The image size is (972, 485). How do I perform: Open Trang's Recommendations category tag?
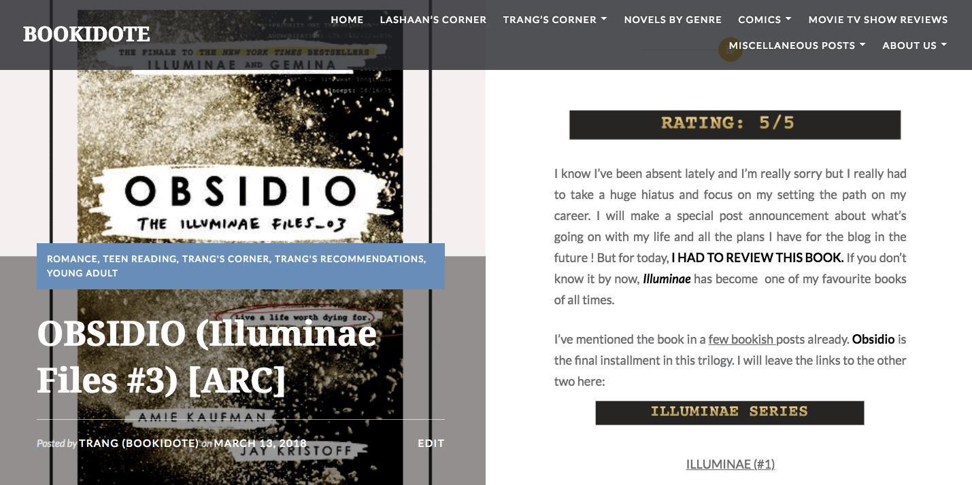pyautogui.click(x=350, y=259)
